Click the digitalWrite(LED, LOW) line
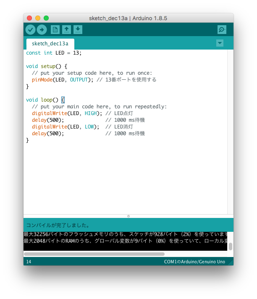 click(x=82, y=127)
